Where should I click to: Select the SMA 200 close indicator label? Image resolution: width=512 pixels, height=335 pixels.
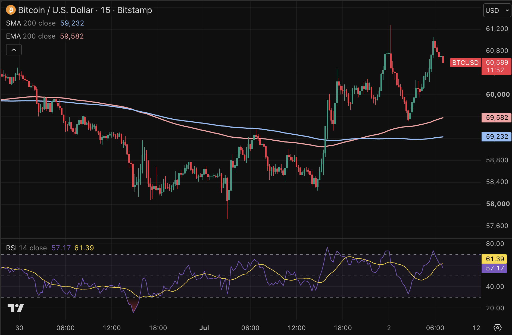(31, 23)
